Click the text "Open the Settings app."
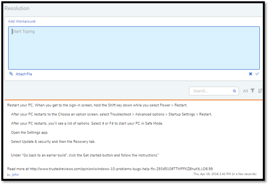 [x=30, y=133]
